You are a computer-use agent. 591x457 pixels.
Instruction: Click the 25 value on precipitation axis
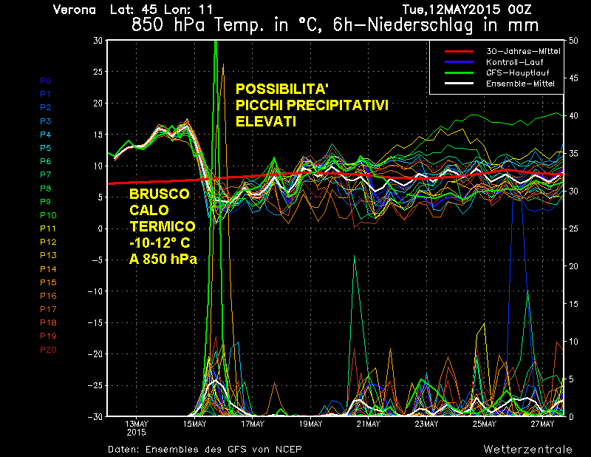[x=573, y=228]
